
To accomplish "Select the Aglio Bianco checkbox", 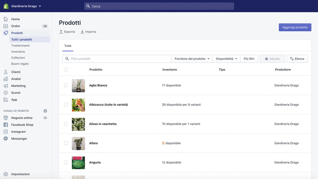I will [66, 85].
